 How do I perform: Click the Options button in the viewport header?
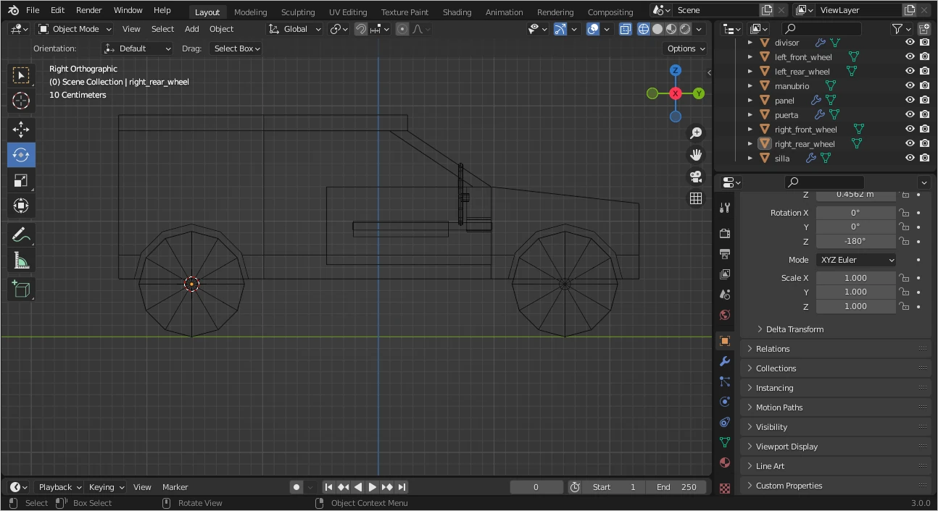(x=685, y=48)
